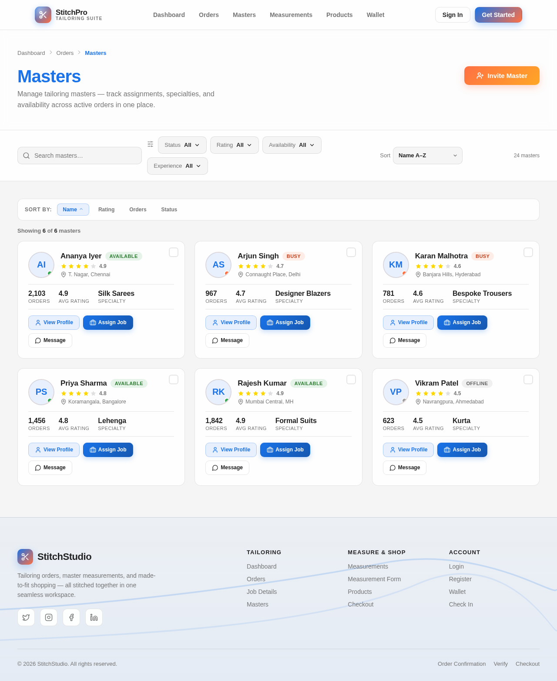Click location pin icon beside Navrangpura, Ahmedabad

[418, 402]
